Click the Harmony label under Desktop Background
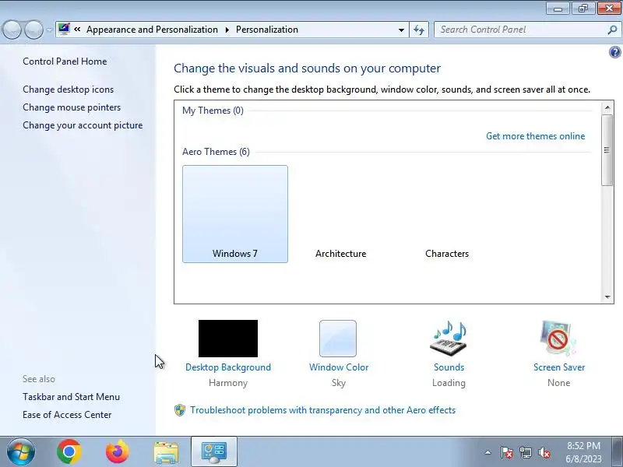The image size is (623, 467). 228,383
